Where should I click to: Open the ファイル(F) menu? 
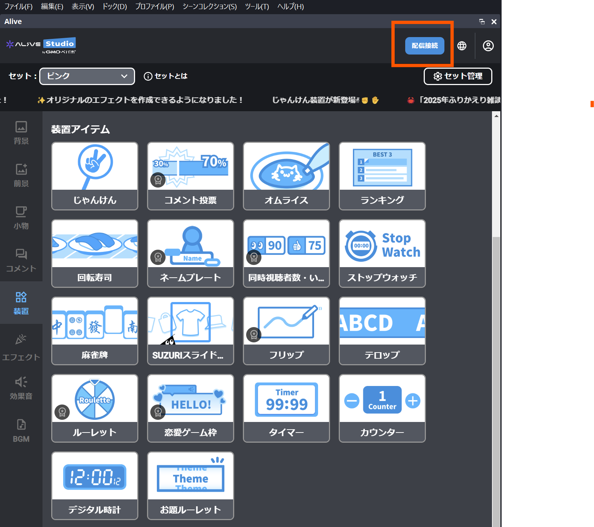click(19, 7)
